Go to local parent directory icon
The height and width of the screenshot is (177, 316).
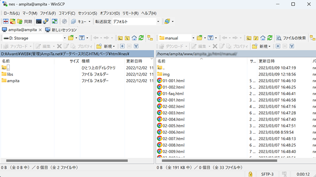tap(120, 38)
